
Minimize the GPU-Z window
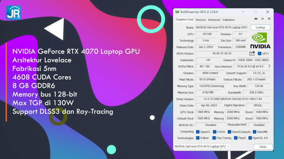tap(243, 12)
